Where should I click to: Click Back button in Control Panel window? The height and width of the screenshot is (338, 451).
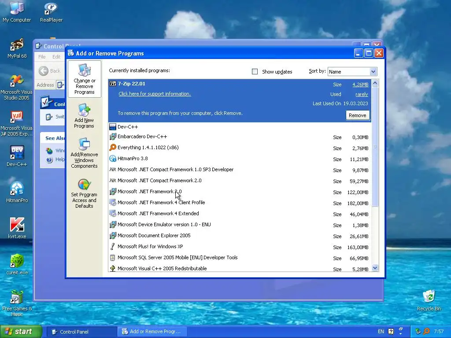49,71
